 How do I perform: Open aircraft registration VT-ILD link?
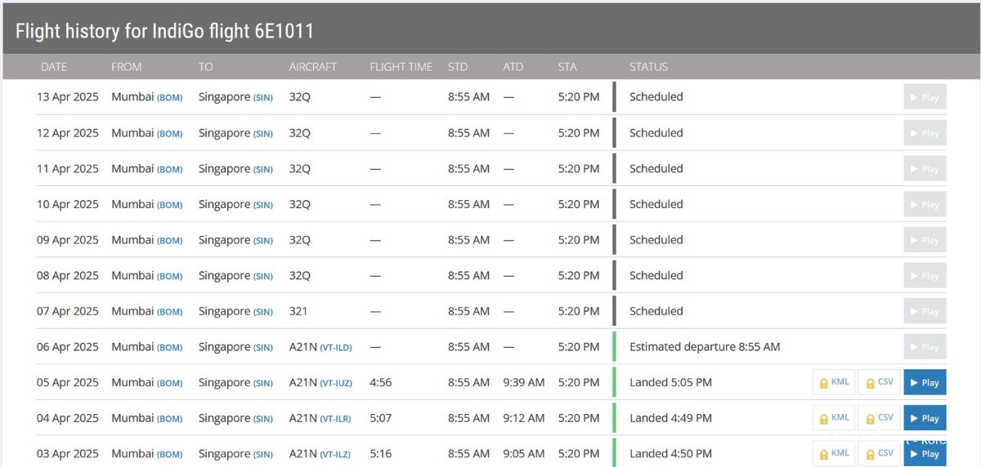tap(335, 348)
